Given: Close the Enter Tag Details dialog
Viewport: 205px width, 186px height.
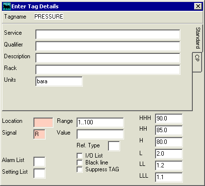Looking at the screenshot, I should [198, 6].
